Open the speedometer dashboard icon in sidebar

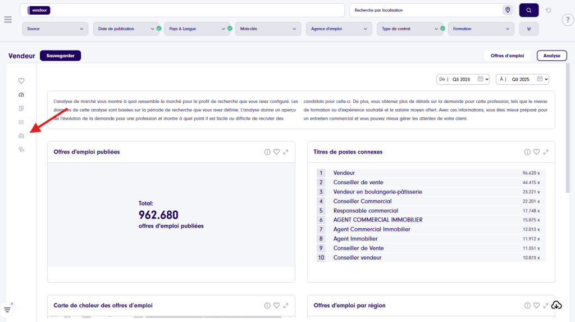[x=21, y=95]
